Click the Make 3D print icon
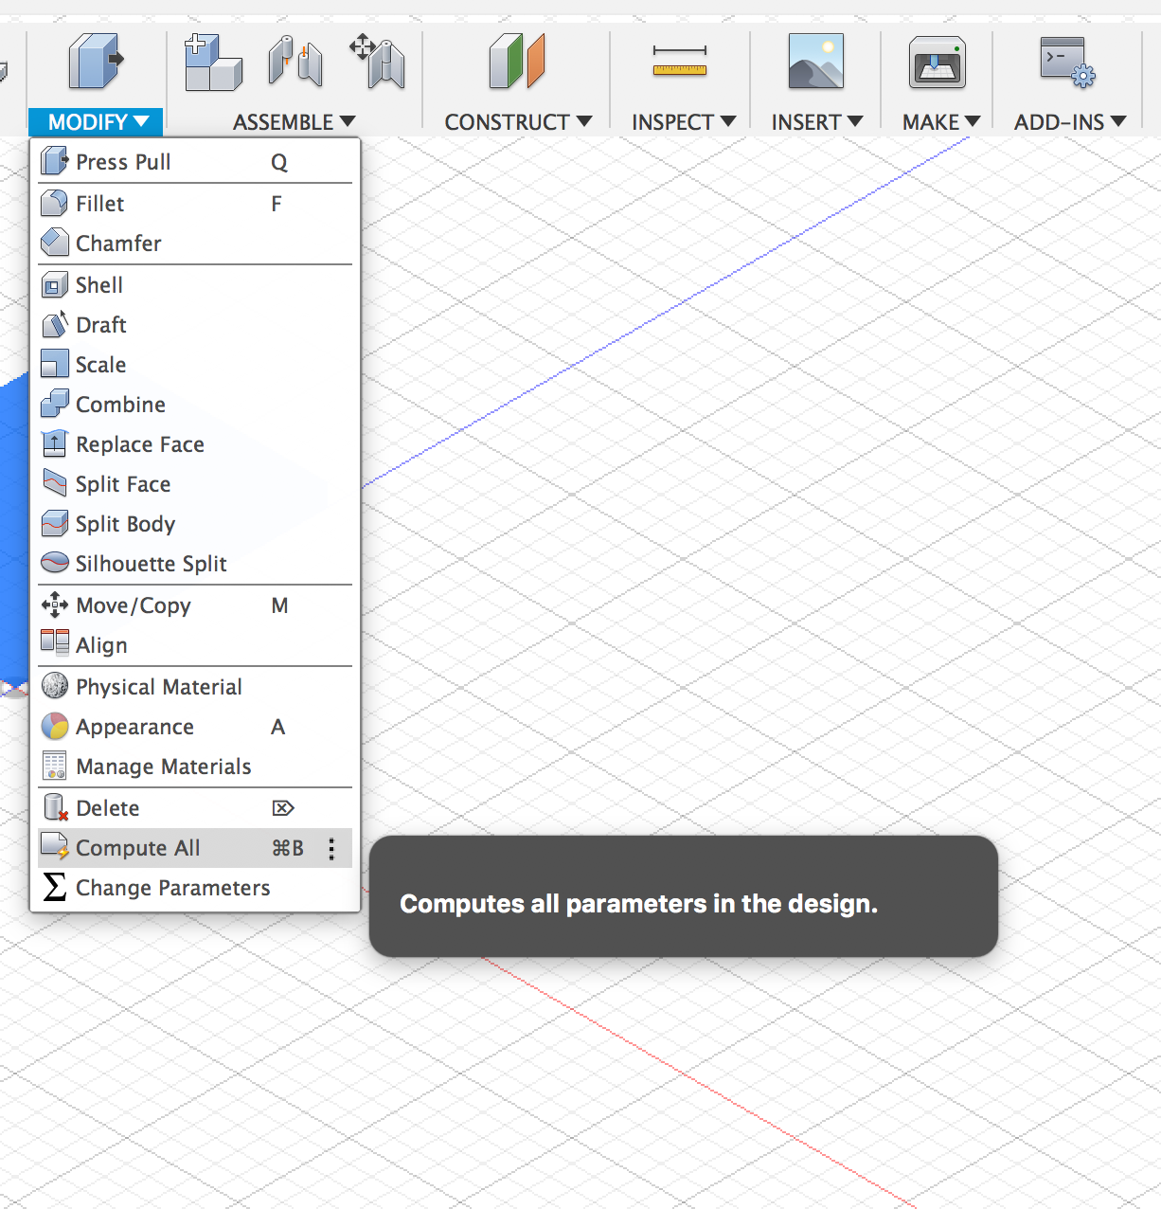 pyautogui.click(x=938, y=63)
